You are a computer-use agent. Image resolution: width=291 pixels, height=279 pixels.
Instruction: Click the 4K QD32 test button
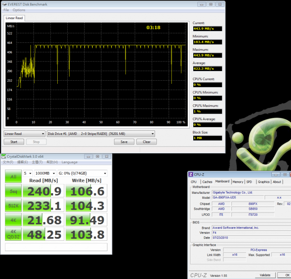point(13,234)
